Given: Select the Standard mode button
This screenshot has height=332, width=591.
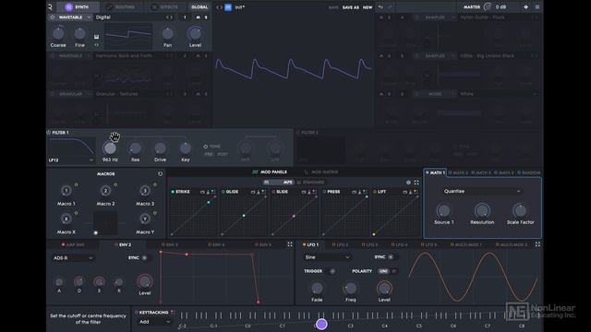Looking at the screenshot, I should point(310,183).
